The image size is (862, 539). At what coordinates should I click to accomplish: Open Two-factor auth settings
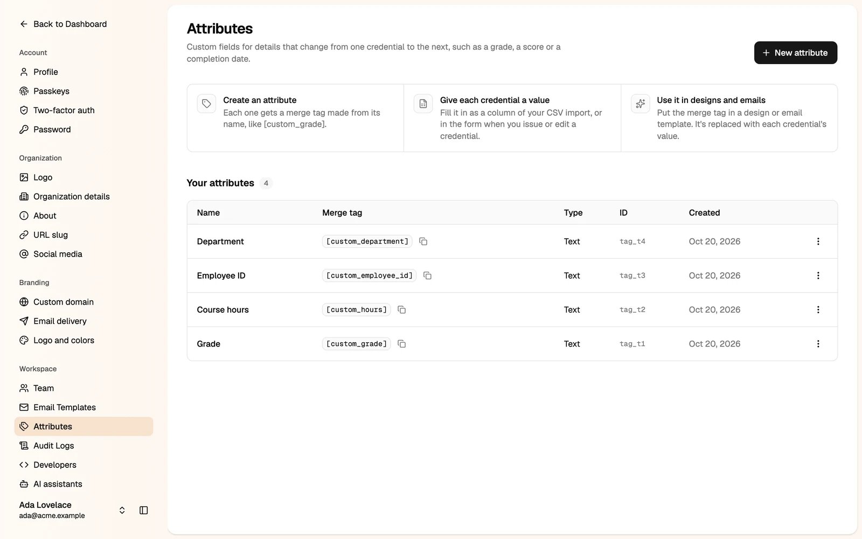pos(84,110)
